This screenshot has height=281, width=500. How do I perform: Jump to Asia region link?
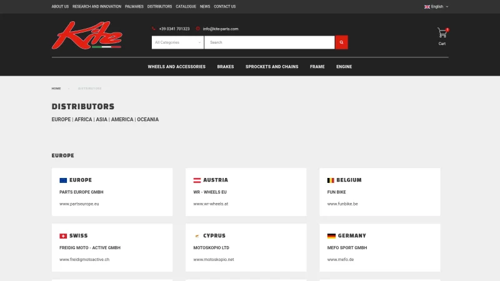pyautogui.click(x=101, y=119)
